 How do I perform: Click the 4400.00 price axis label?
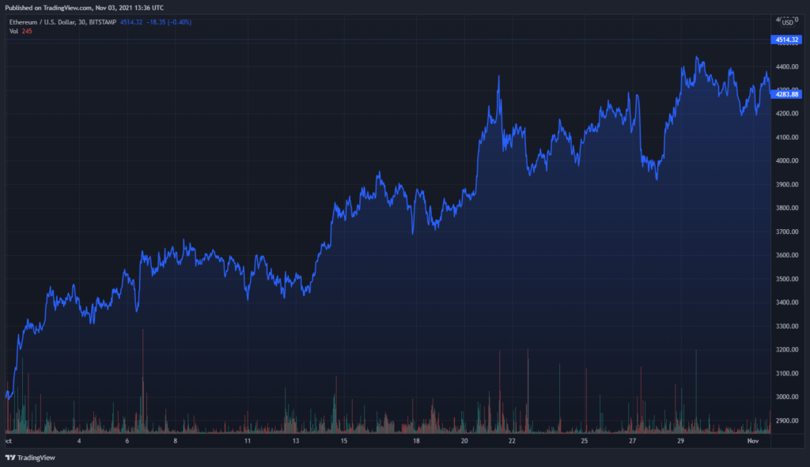tap(787, 67)
